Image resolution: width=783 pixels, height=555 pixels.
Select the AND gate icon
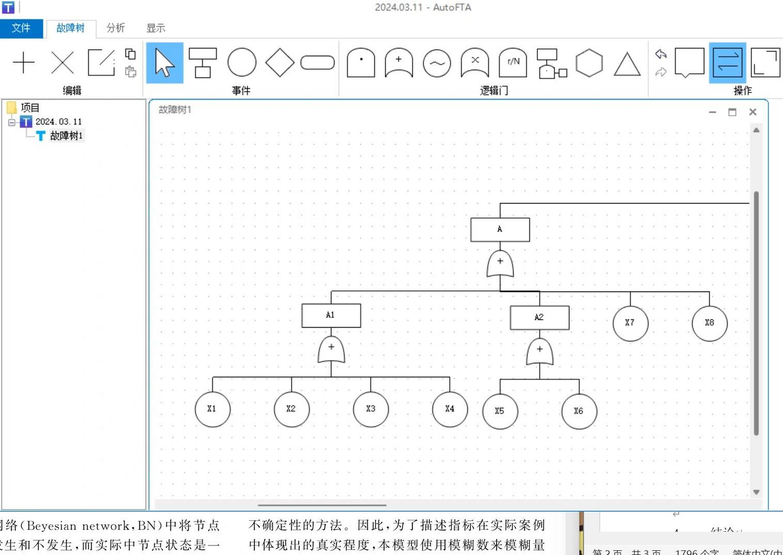[x=361, y=63]
